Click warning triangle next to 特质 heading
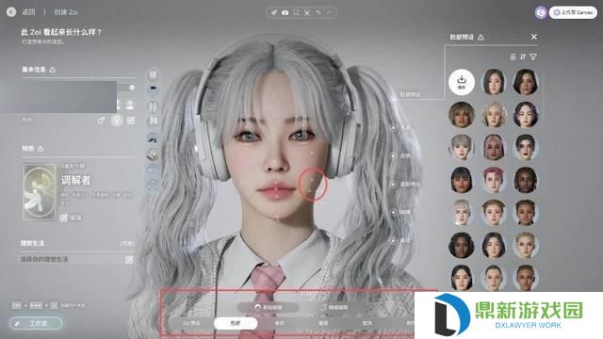This screenshot has height=339, width=603. click(41, 149)
